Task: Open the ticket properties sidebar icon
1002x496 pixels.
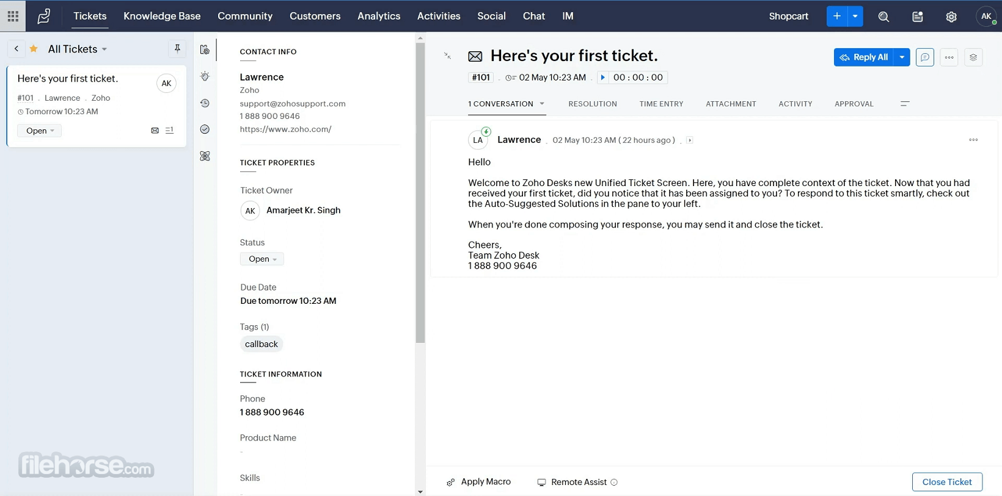Action: 205,49
